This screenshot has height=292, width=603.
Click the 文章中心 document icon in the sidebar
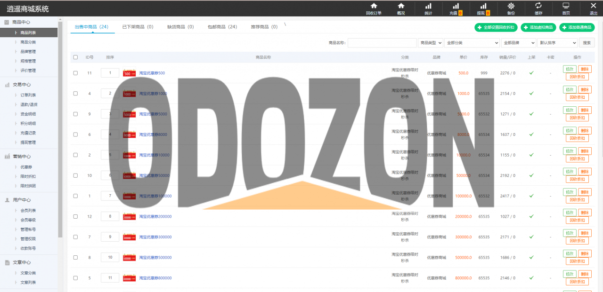coord(7,262)
